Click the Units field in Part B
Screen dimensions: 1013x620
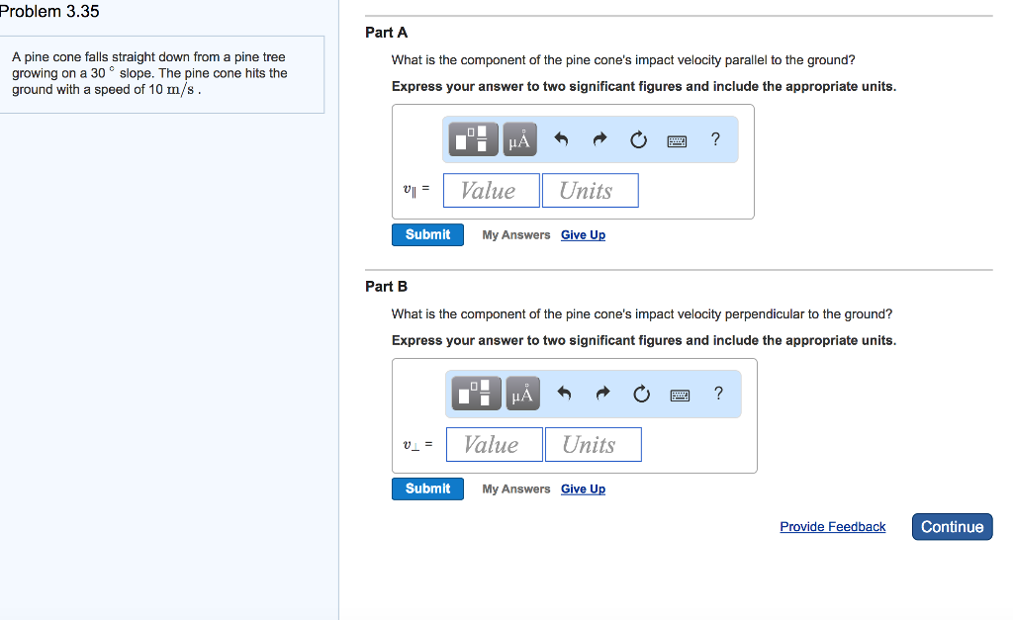592,445
